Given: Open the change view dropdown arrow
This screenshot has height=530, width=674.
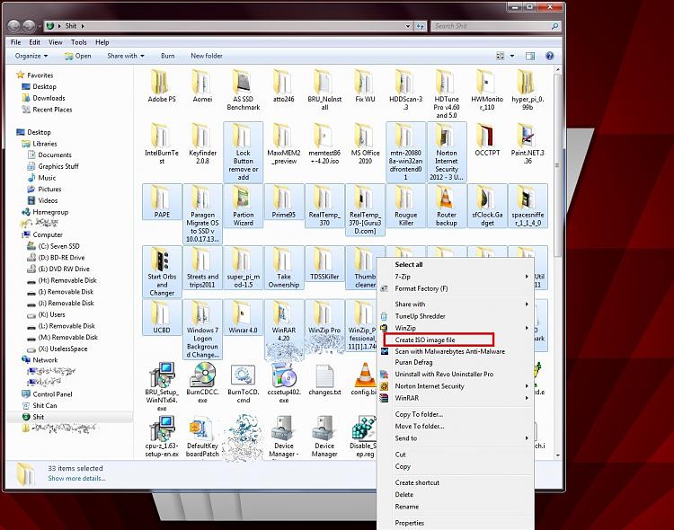Looking at the screenshot, I should pos(512,56).
